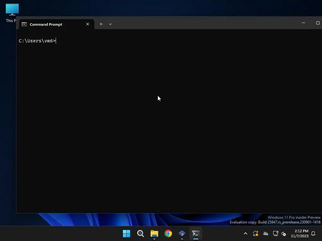
Task: Show hidden system tray icons
Action: (245, 233)
